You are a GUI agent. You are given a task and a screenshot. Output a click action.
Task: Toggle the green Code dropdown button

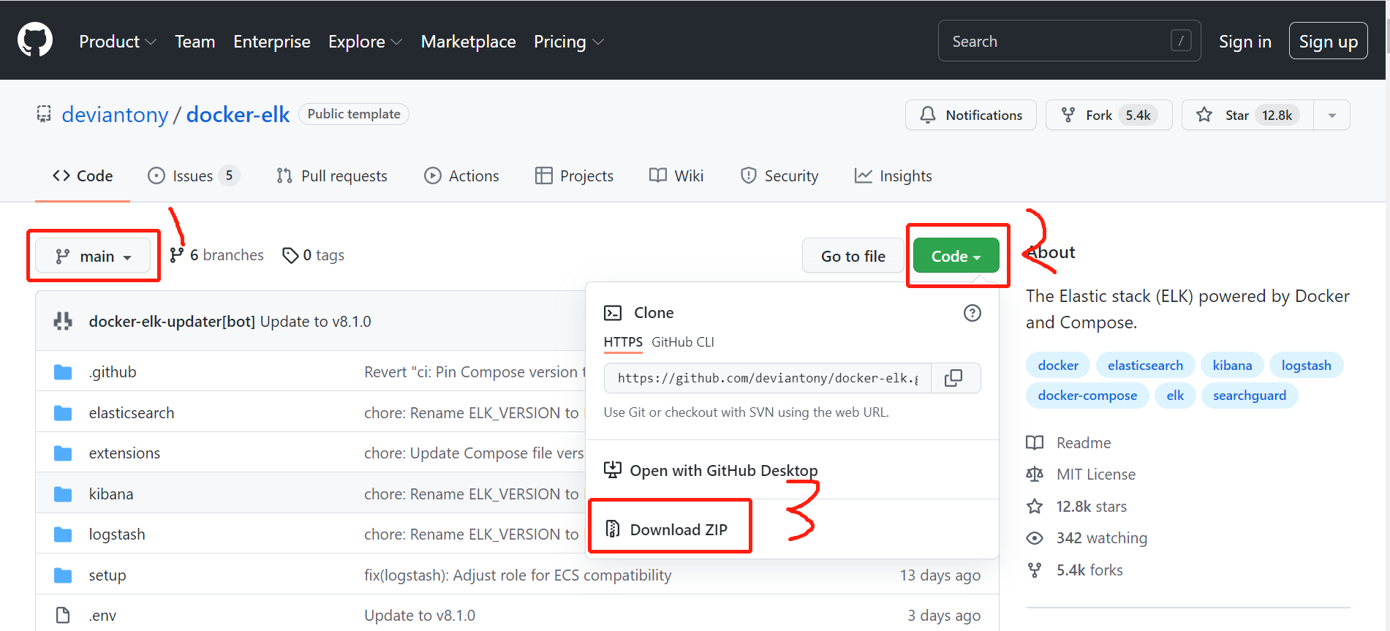pyautogui.click(x=956, y=256)
